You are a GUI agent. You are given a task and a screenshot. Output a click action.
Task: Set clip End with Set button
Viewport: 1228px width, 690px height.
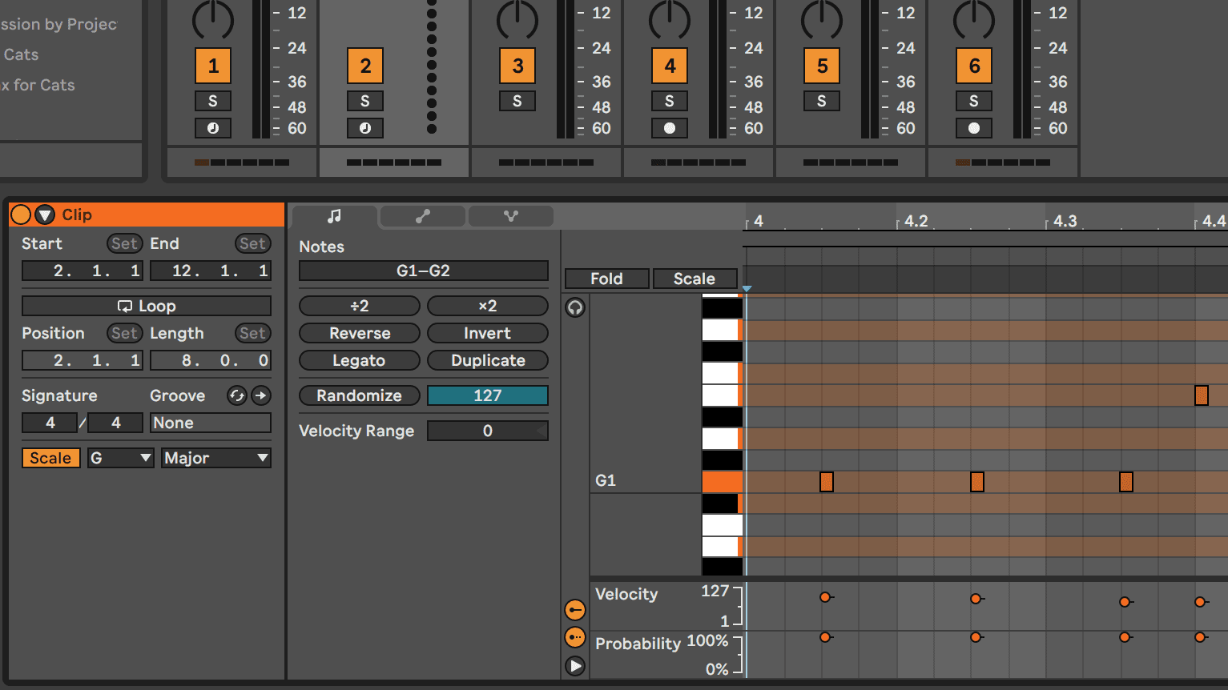point(252,243)
